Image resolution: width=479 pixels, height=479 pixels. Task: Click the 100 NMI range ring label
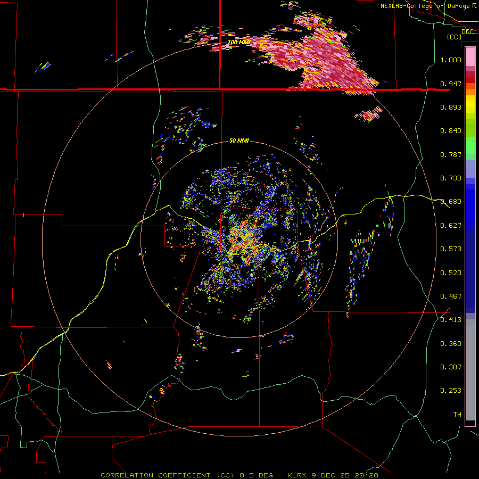coord(239,42)
